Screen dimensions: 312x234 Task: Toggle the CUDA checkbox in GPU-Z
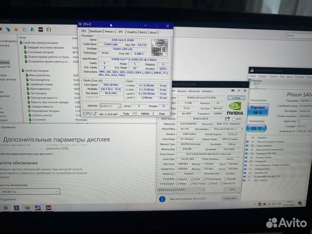[192, 179]
